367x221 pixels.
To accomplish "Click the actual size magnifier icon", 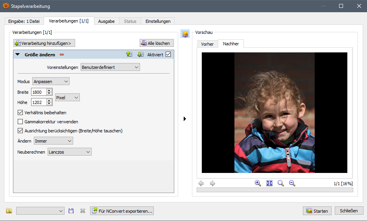I will (x=280, y=183).
